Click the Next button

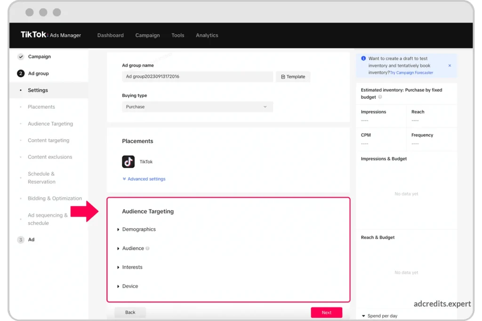click(326, 313)
